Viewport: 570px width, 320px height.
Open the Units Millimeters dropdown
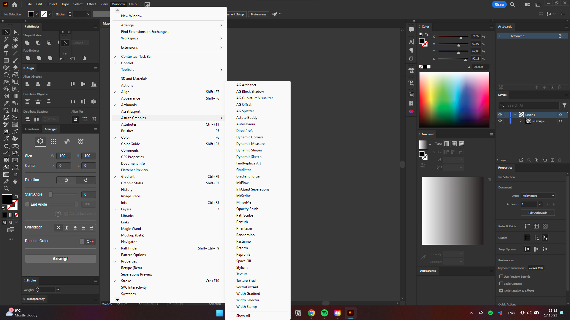[x=538, y=196]
